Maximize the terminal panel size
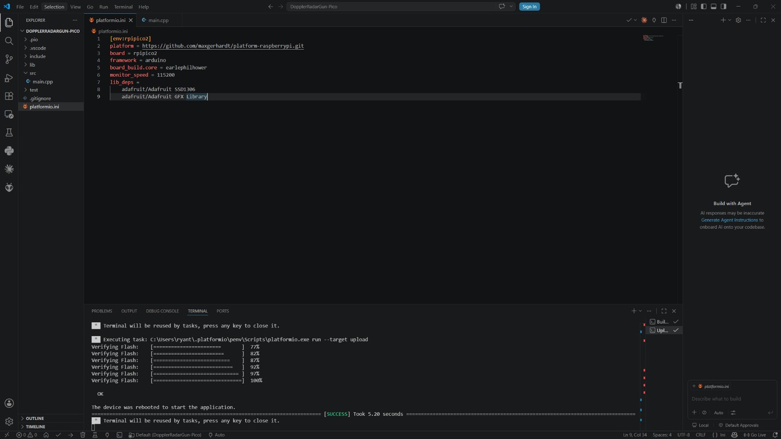 click(664, 311)
